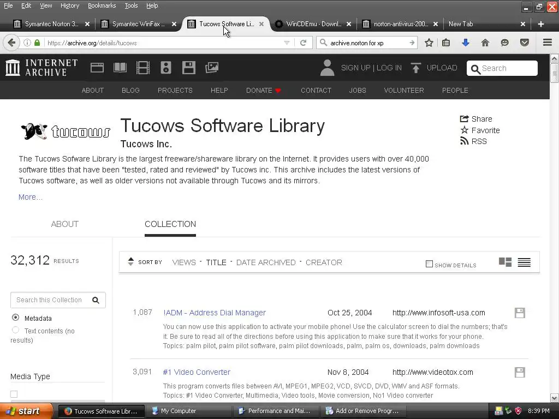Click floppy icon beside #1 Video Converter
The width and height of the screenshot is (559, 419).
coord(520,372)
